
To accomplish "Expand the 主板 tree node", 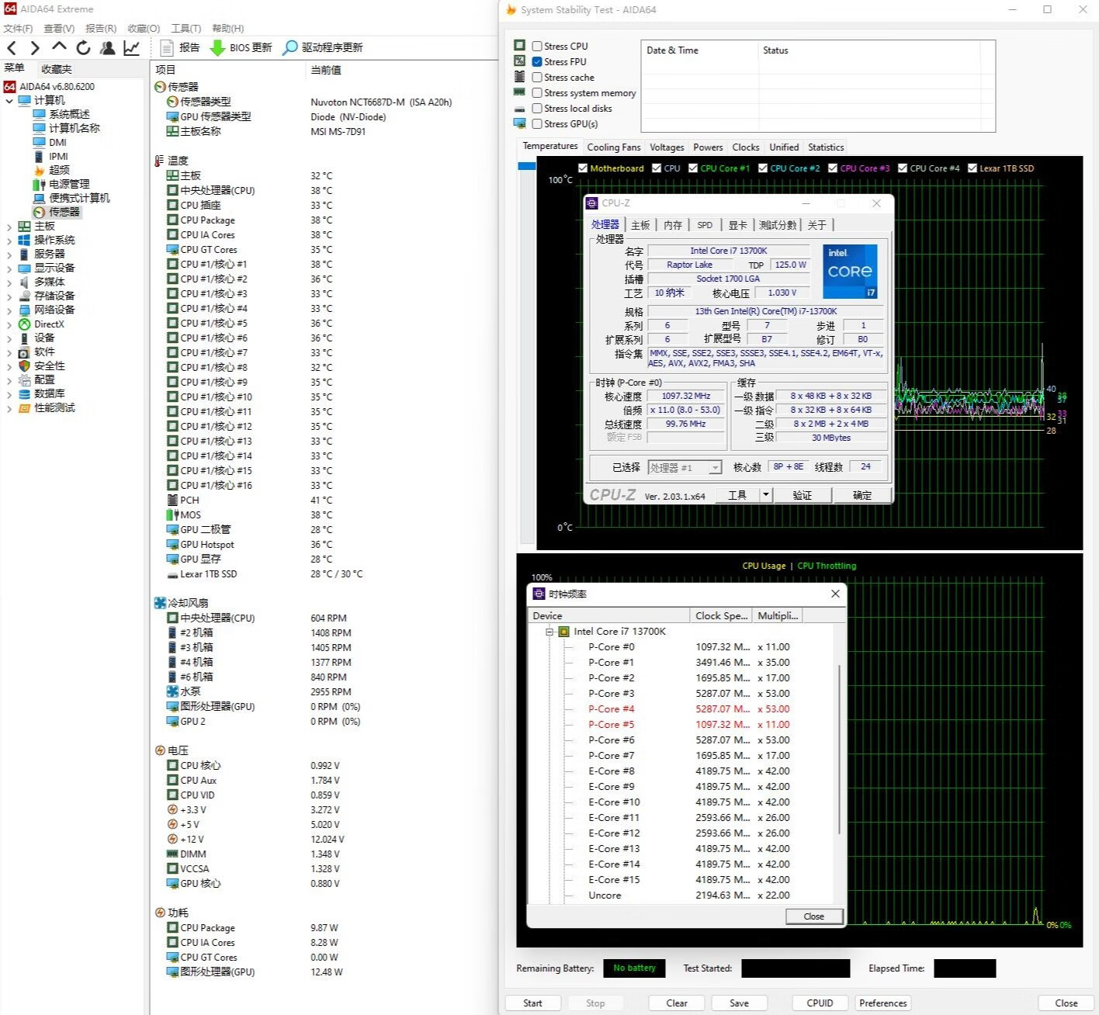I will [9, 227].
